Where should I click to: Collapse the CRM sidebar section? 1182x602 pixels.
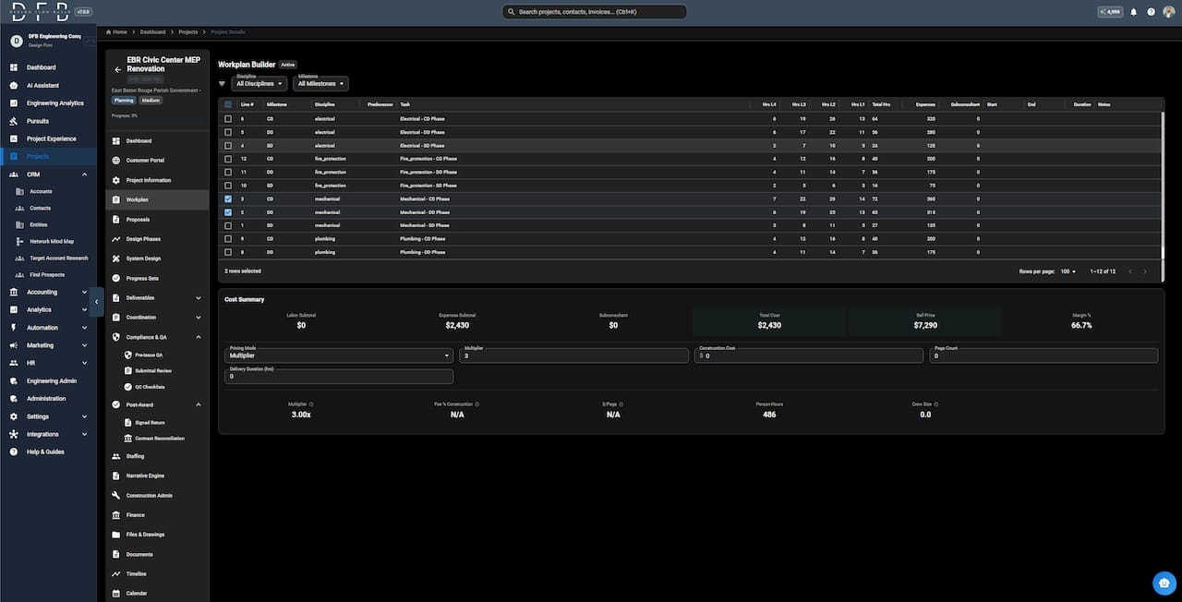84,175
